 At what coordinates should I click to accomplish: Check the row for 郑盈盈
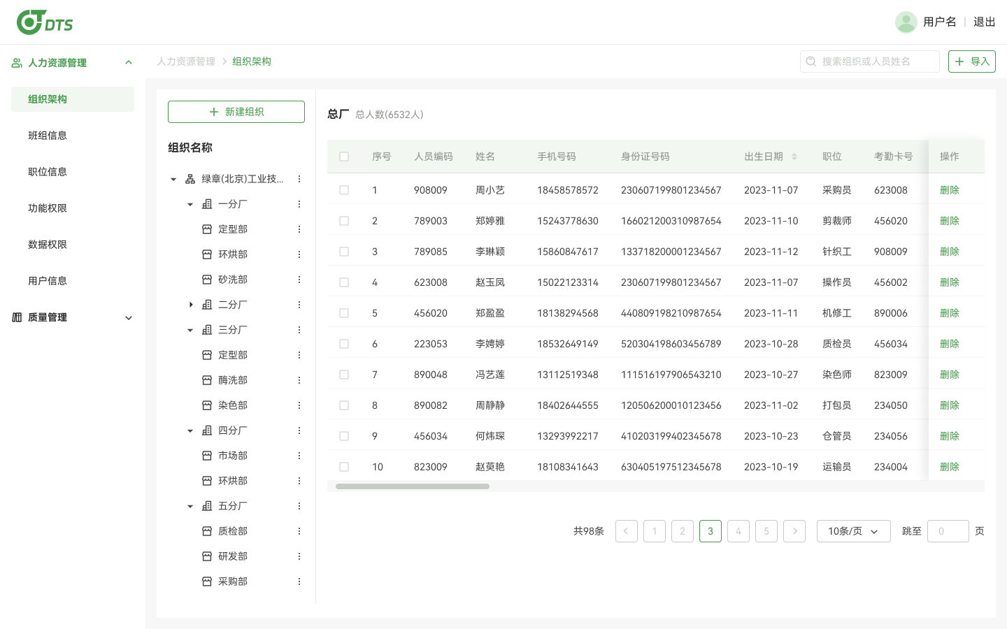tap(344, 313)
